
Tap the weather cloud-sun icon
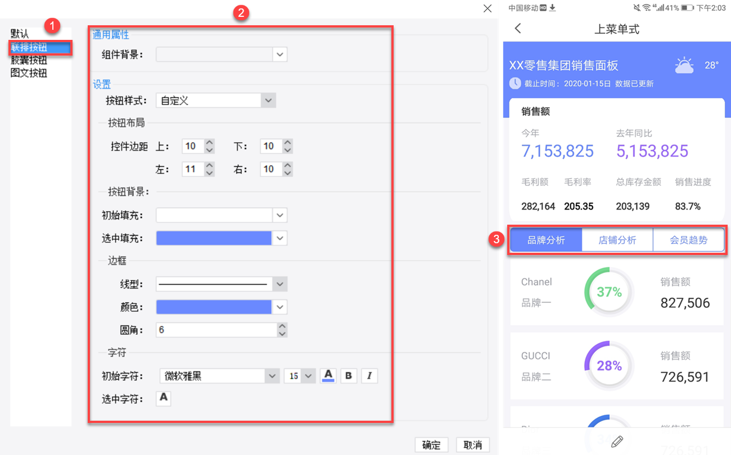tap(684, 65)
